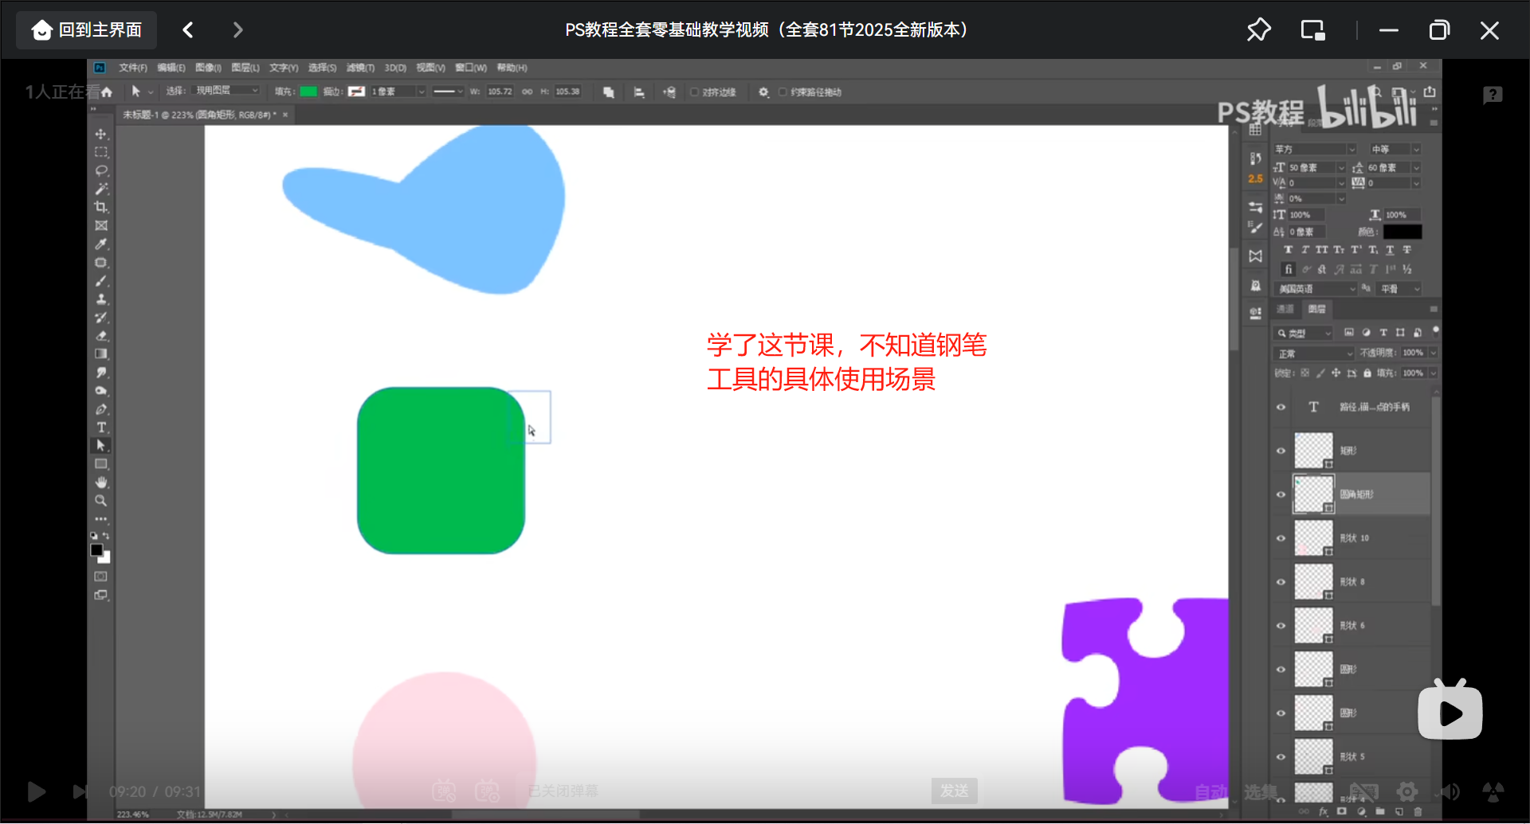Select the Rectangle shape tool
Screen dimensions: 1530x824
101,464
